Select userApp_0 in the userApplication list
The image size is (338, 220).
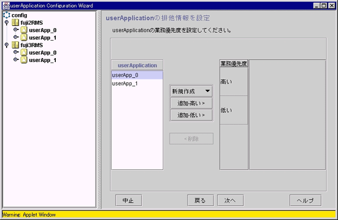tap(137, 75)
